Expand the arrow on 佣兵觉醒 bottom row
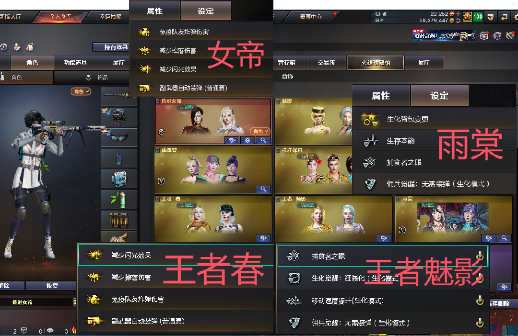 480,322
